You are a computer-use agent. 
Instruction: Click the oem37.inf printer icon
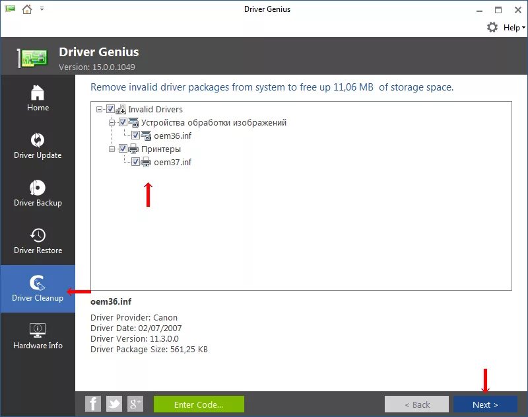coord(146,162)
